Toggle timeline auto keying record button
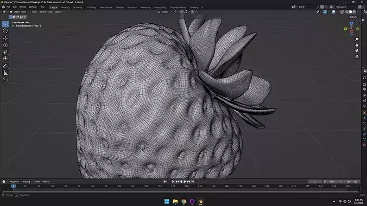 click(x=165, y=182)
